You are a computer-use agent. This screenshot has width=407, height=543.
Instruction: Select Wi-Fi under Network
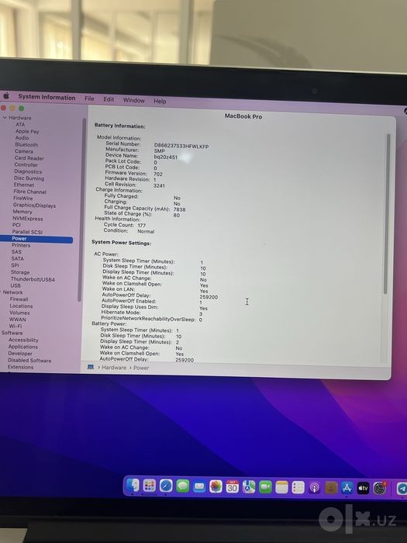(x=16, y=327)
